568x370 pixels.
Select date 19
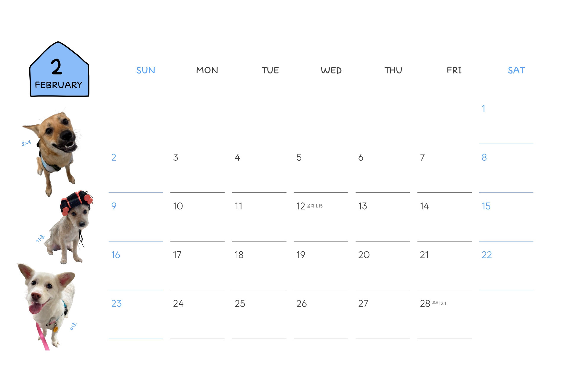pyautogui.click(x=301, y=255)
